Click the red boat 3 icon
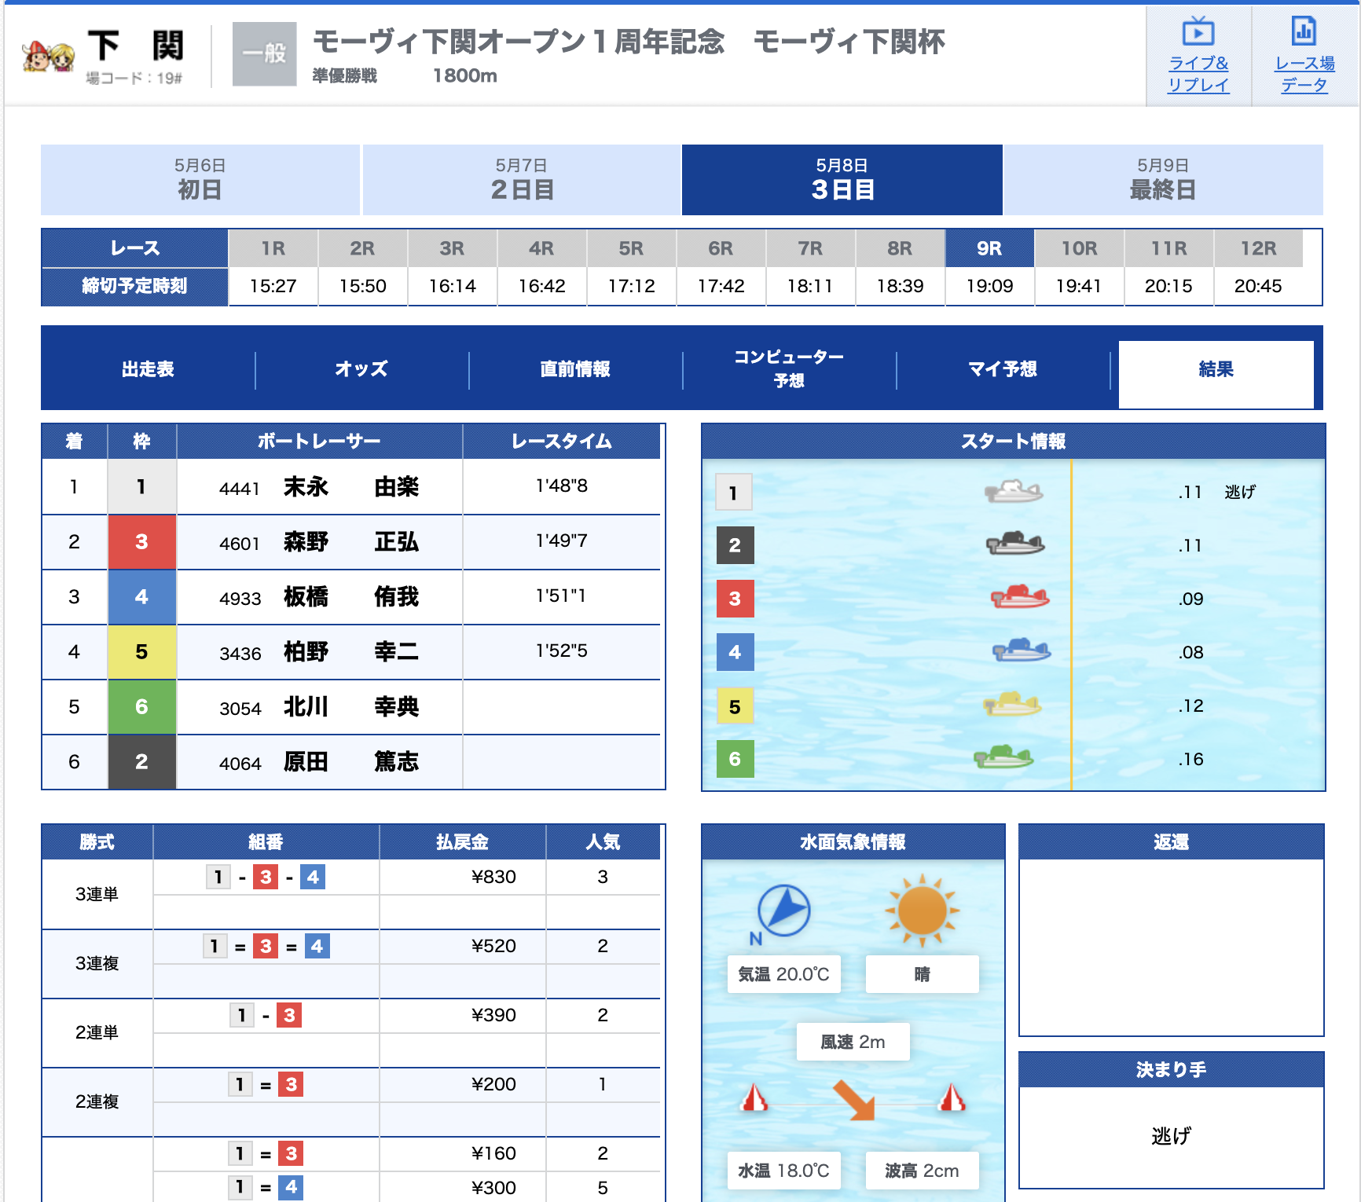The image size is (1361, 1202). click(x=1019, y=598)
